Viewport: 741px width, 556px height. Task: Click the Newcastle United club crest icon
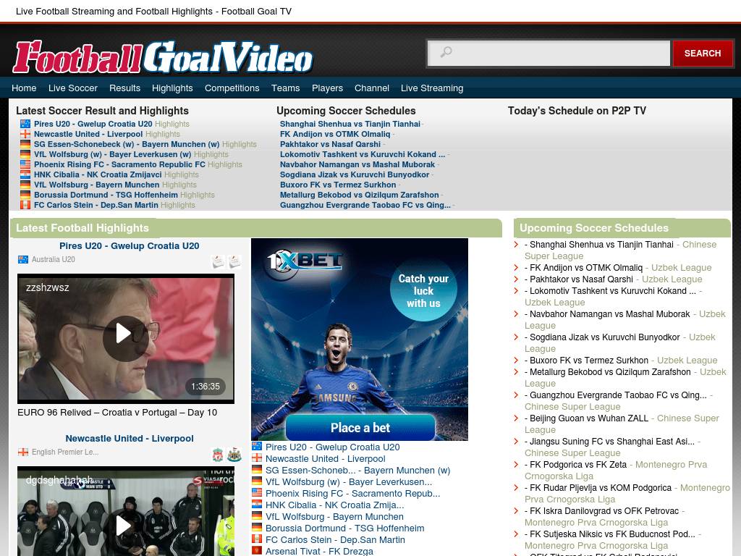pyautogui.click(x=234, y=455)
